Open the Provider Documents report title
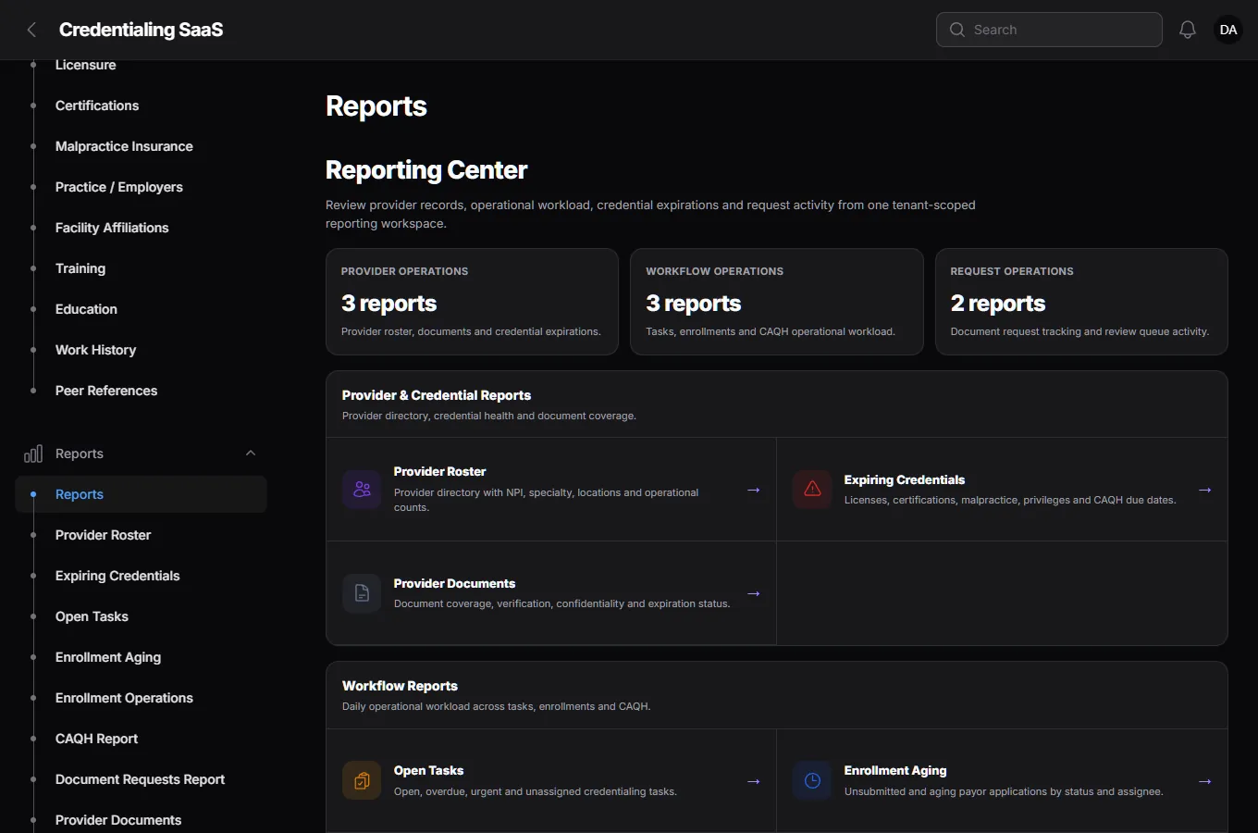1258x833 pixels. click(454, 583)
